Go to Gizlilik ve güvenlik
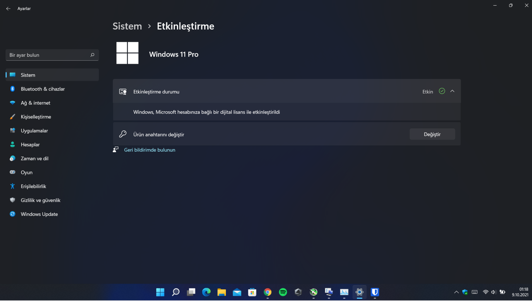Viewport: 532px width, 301px height. click(52, 200)
